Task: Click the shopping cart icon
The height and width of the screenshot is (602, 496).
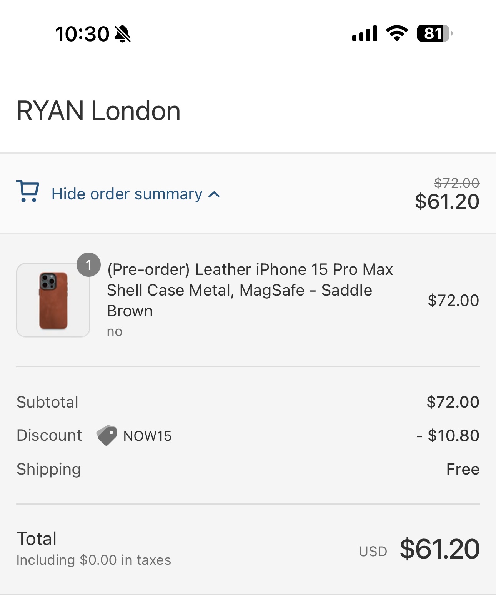Action: [x=28, y=191]
